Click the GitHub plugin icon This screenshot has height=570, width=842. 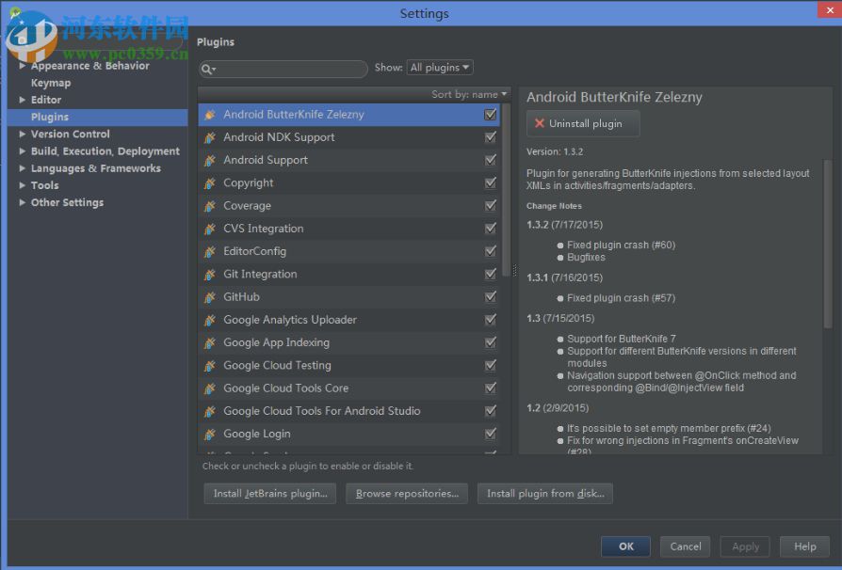click(210, 297)
